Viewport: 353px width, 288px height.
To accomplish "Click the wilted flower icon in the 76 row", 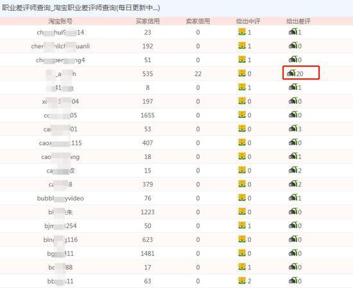I will click(293, 198).
